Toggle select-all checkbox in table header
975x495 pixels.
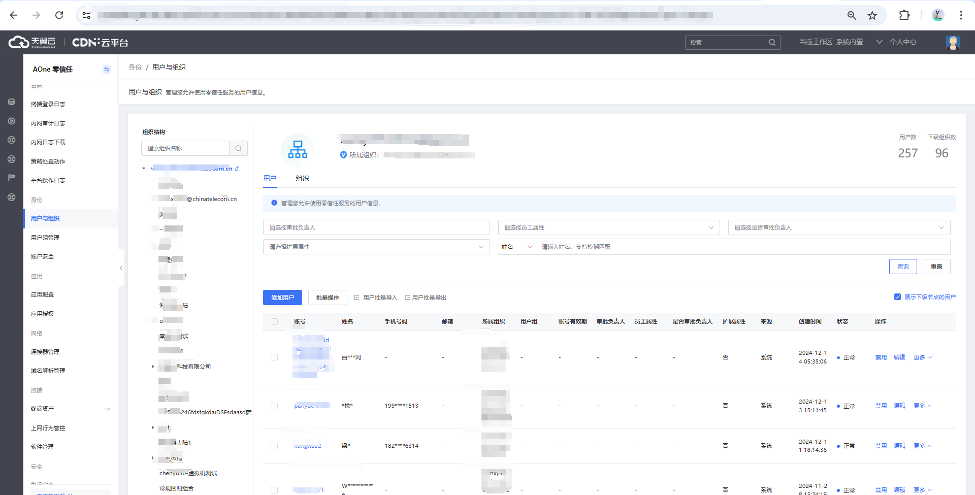(x=274, y=321)
